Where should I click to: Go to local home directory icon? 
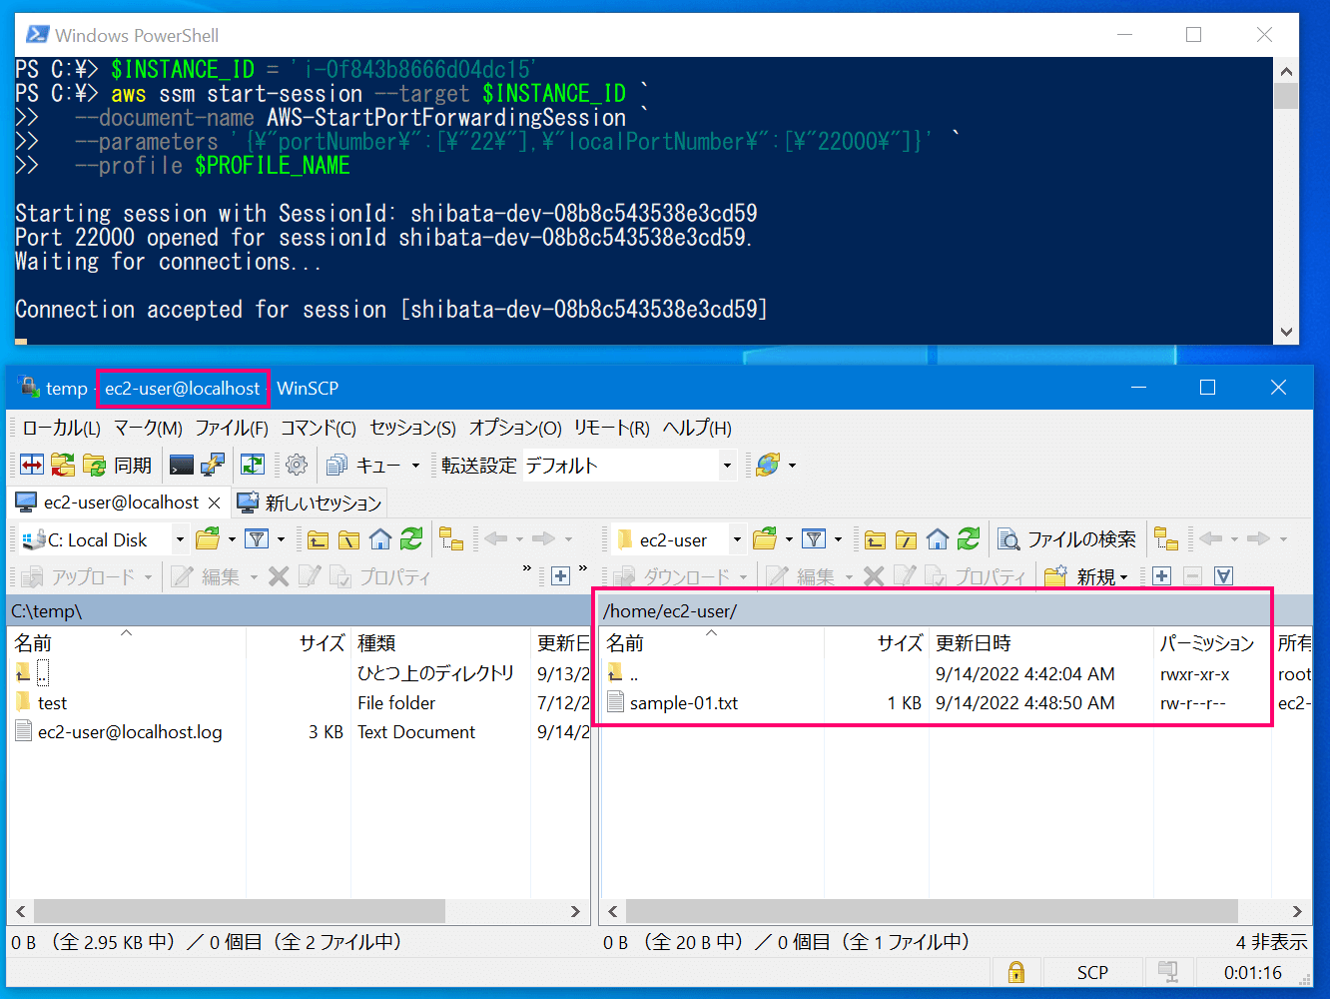coord(380,539)
